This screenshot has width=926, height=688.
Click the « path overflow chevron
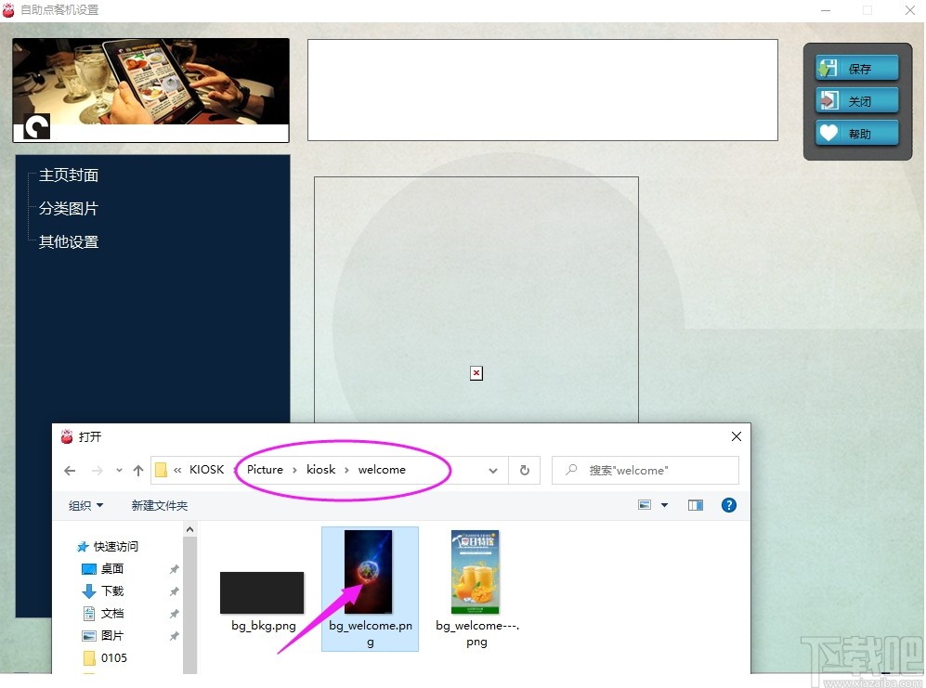click(x=177, y=470)
